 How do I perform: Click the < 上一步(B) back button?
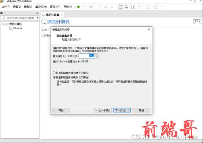tap(103, 110)
